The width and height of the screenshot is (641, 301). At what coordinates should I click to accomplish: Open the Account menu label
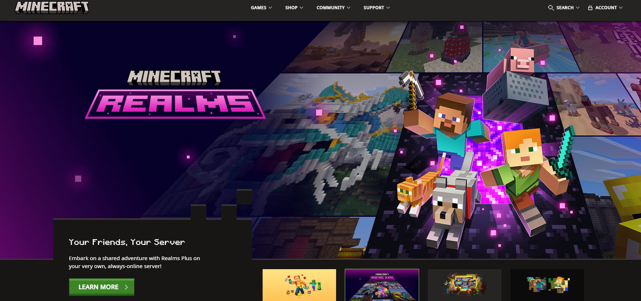tap(606, 8)
